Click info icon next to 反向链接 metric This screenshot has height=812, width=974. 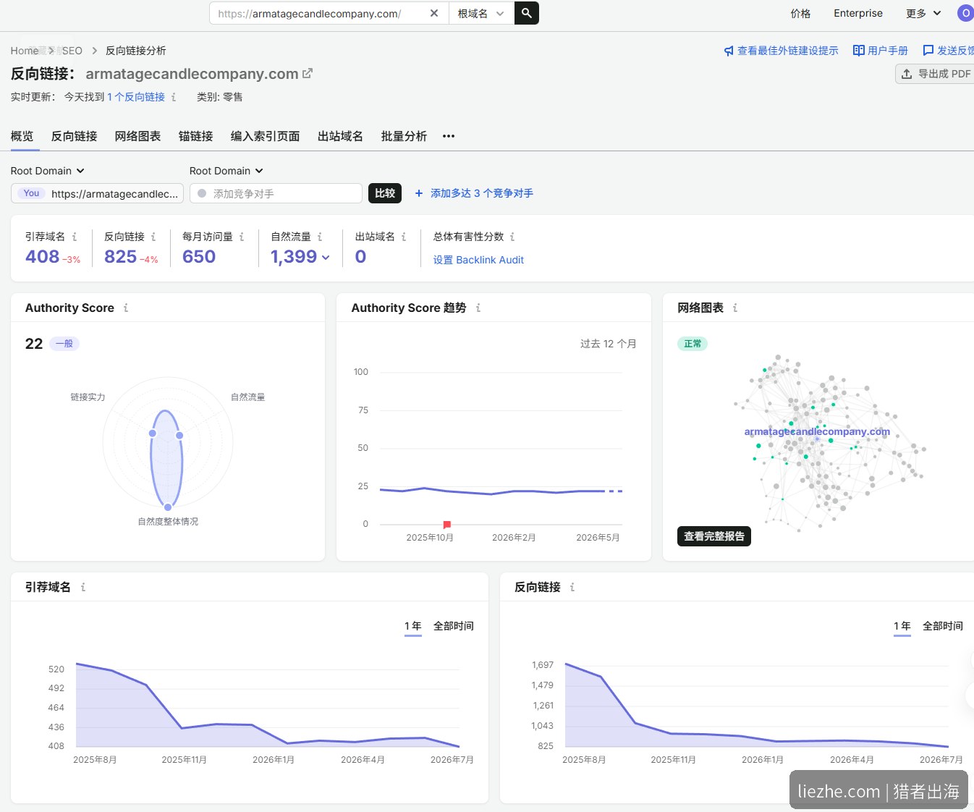click(x=153, y=237)
